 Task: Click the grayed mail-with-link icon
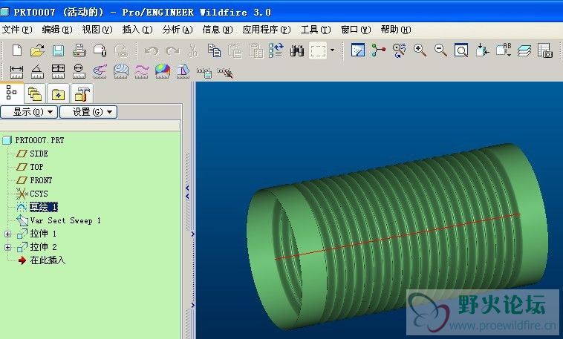click(121, 50)
